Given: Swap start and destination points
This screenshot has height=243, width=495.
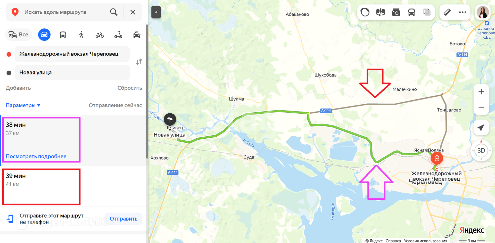Looking at the screenshot, I should pyautogui.click(x=139, y=62).
